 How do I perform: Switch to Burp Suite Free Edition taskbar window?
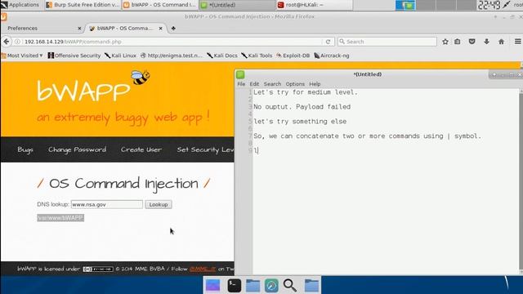coord(83,5)
